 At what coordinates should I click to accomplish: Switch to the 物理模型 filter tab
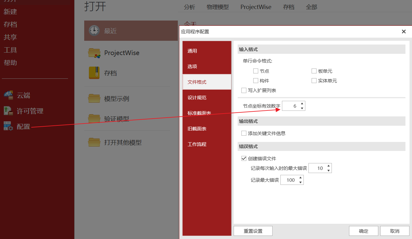coord(218,7)
